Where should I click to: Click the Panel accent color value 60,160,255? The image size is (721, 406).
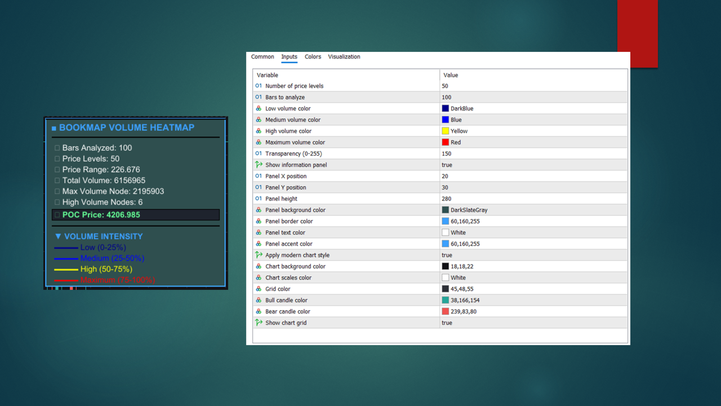(x=465, y=244)
